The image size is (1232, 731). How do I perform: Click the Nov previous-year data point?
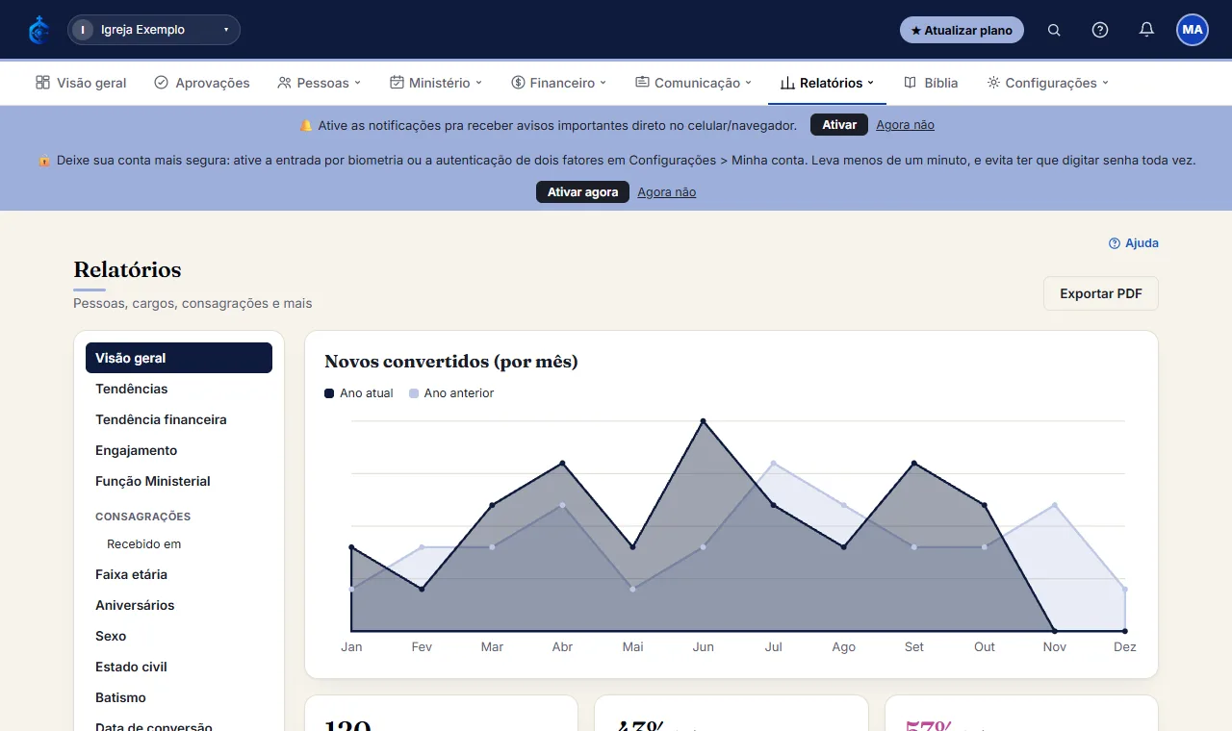point(1055,505)
